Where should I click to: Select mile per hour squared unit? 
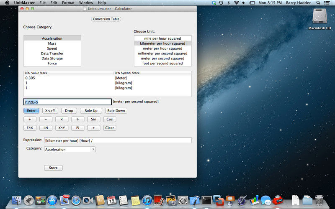pos(162,38)
